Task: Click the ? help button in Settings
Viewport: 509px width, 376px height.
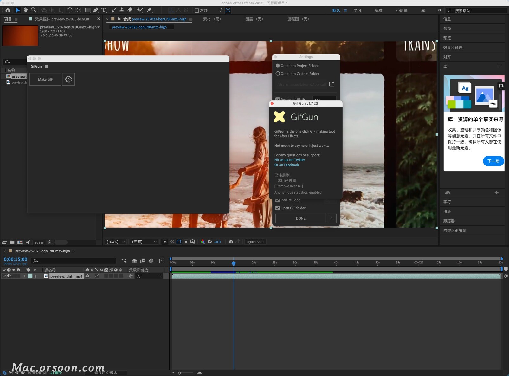Action: (x=332, y=218)
